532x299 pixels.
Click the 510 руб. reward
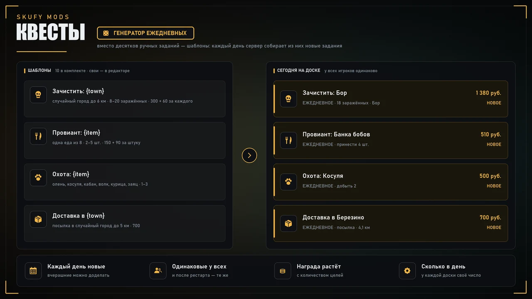[x=491, y=135]
